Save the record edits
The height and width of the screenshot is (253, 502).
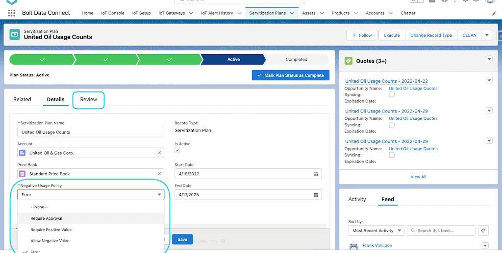pyautogui.click(x=182, y=239)
